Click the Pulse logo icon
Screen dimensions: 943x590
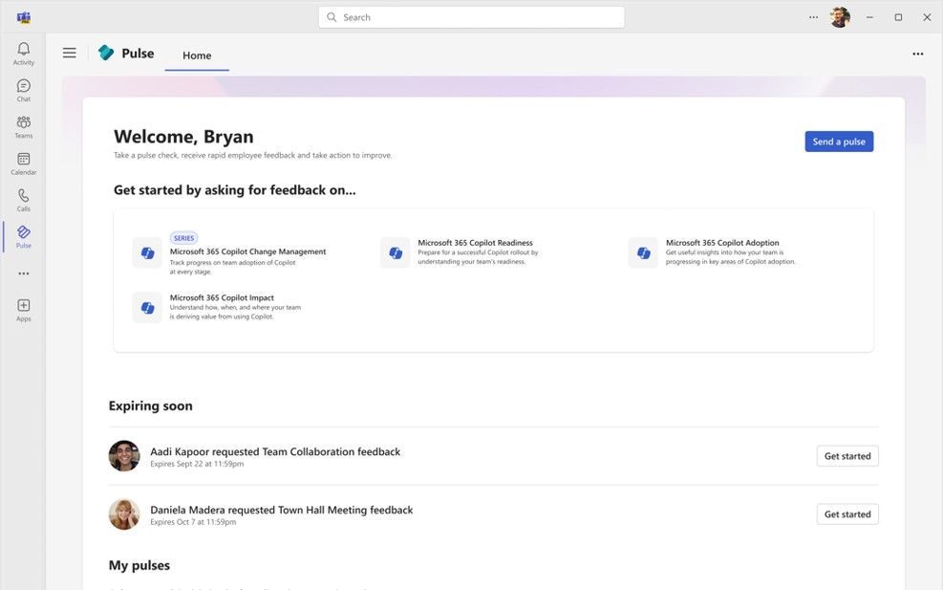[106, 53]
